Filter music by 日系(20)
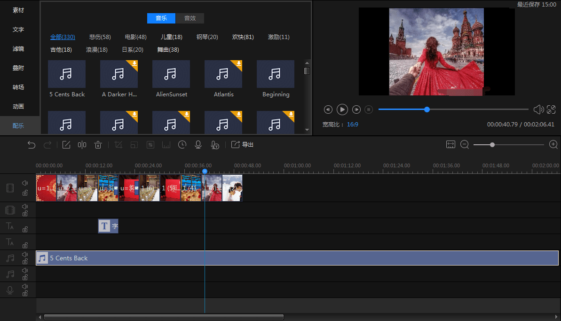 click(x=133, y=50)
